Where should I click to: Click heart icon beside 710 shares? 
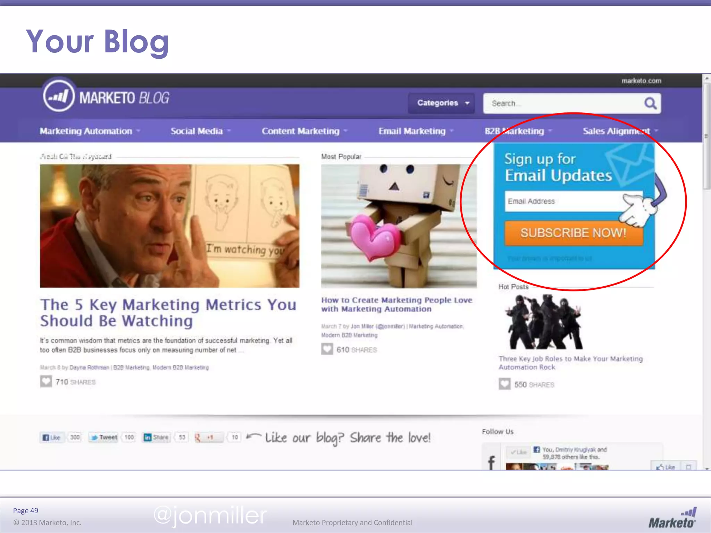point(46,382)
